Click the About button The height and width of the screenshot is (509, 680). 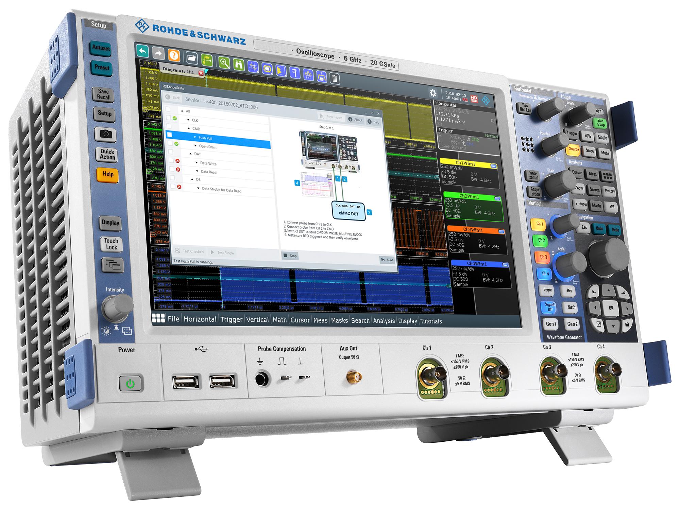355,120
